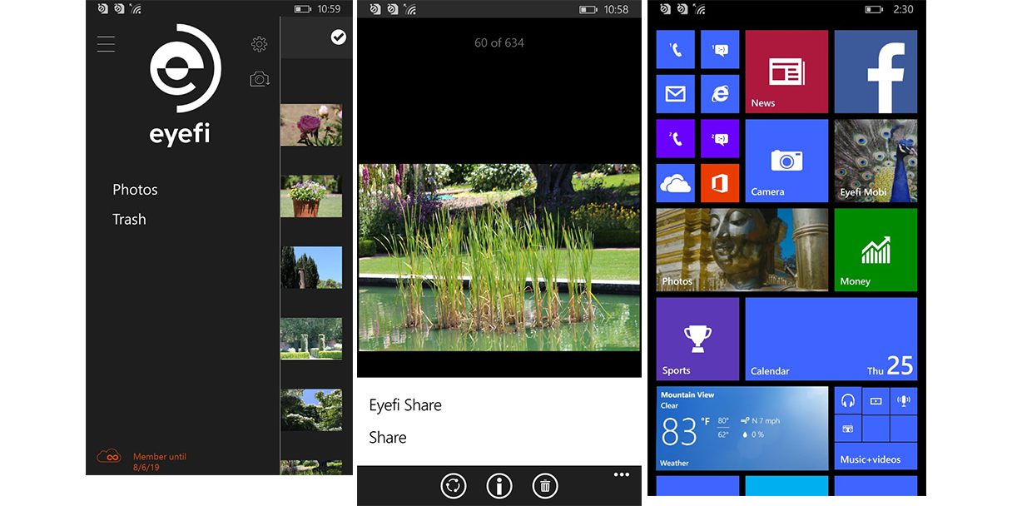Tap the orange cloud membership icon
This screenshot has height=506, width=1012.
pos(110,456)
